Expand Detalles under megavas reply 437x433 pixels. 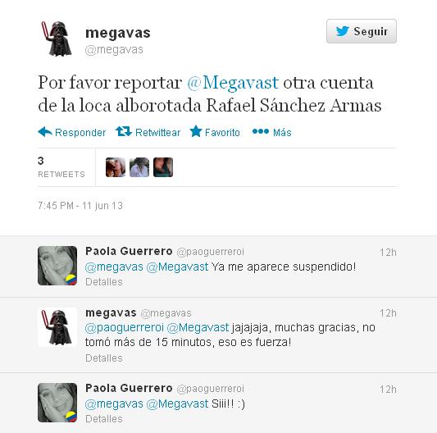pos(104,358)
